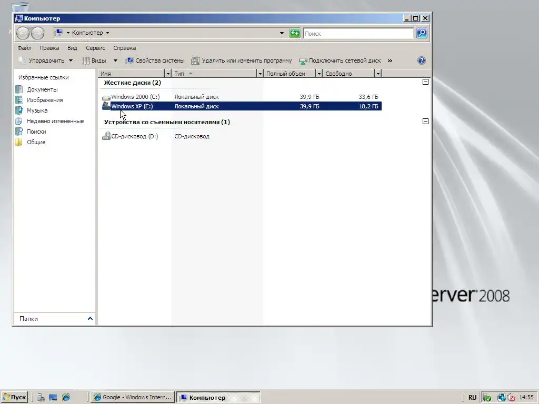
Task: Collapse the Жесткие диски group
Action: (x=425, y=82)
